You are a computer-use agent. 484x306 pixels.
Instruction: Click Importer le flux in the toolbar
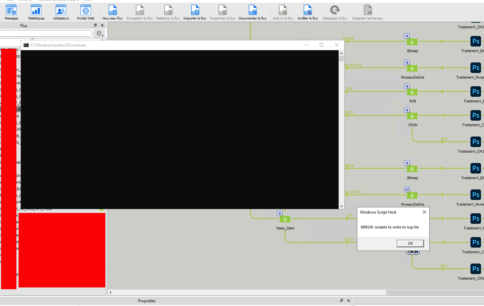195,12
